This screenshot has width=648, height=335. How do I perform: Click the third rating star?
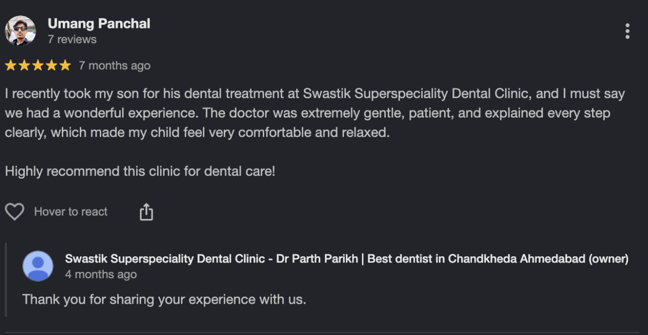(x=38, y=66)
